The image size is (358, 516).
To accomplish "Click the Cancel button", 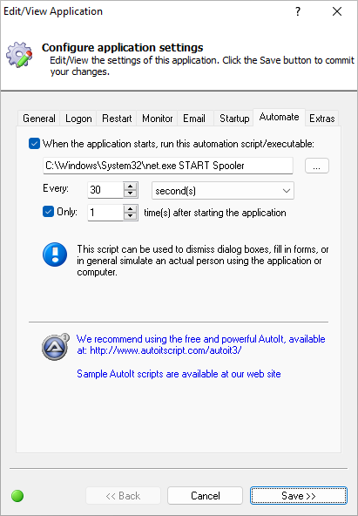I will click(x=206, y=496).
